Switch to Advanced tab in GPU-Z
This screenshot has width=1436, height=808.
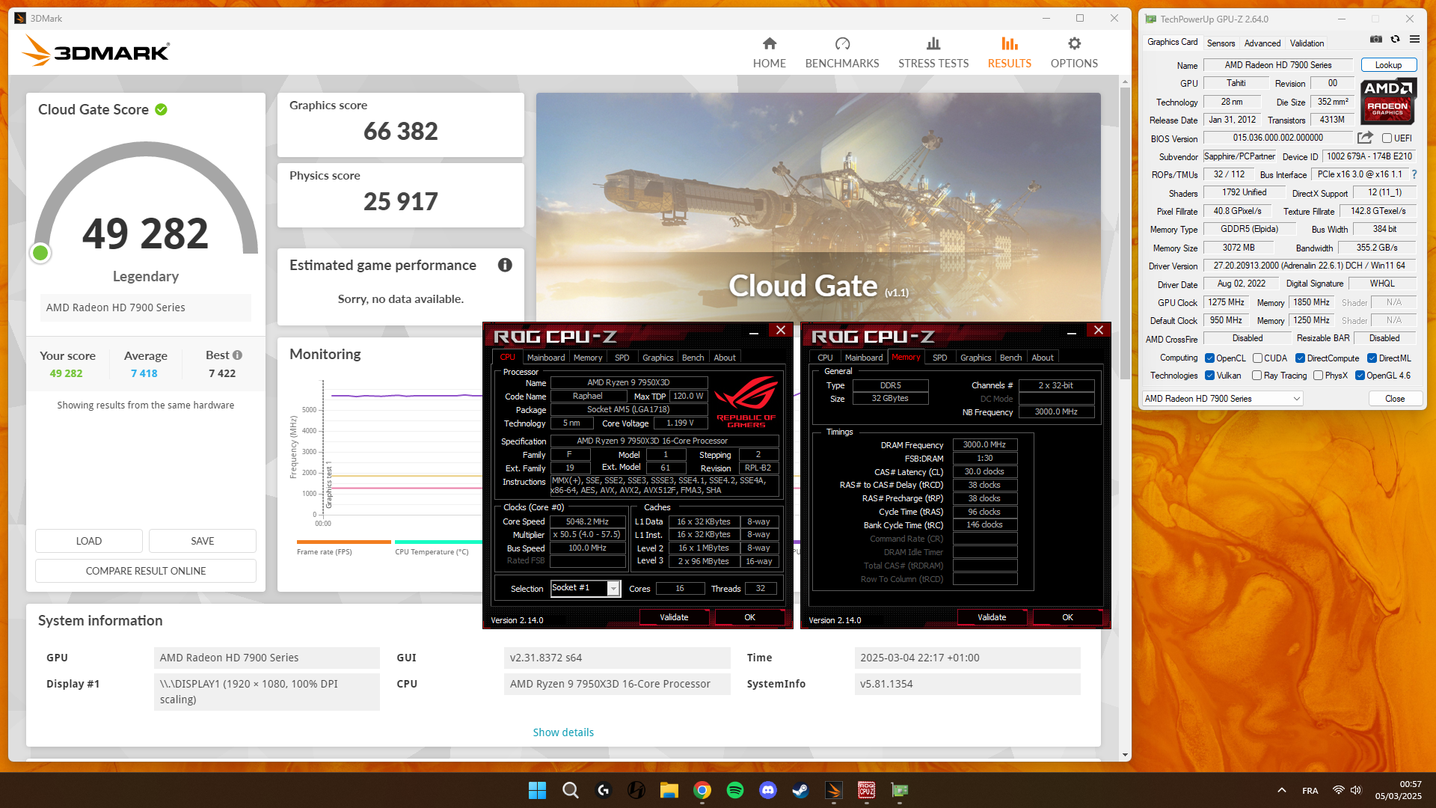(x=1262, y=43)
